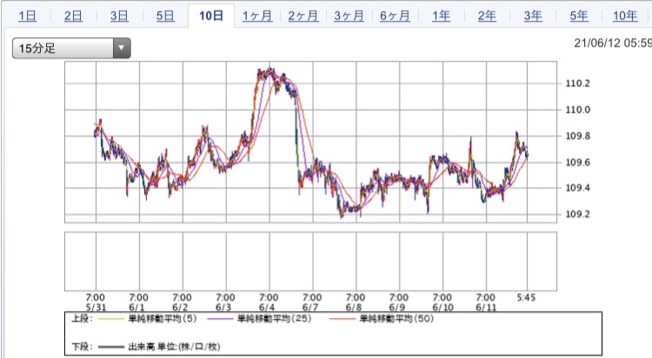Switch to the 1ヶ月 period tab
This screenshot has width=652, height=358.
pos(257,17)
